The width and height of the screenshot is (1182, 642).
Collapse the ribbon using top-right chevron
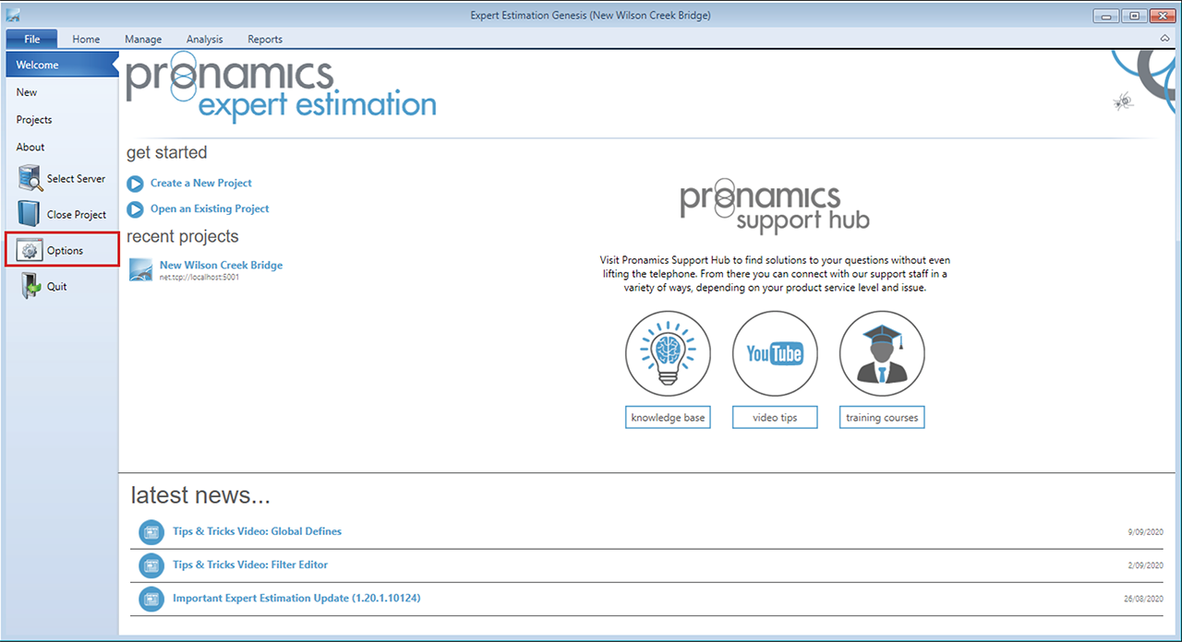click(1164, 39)
